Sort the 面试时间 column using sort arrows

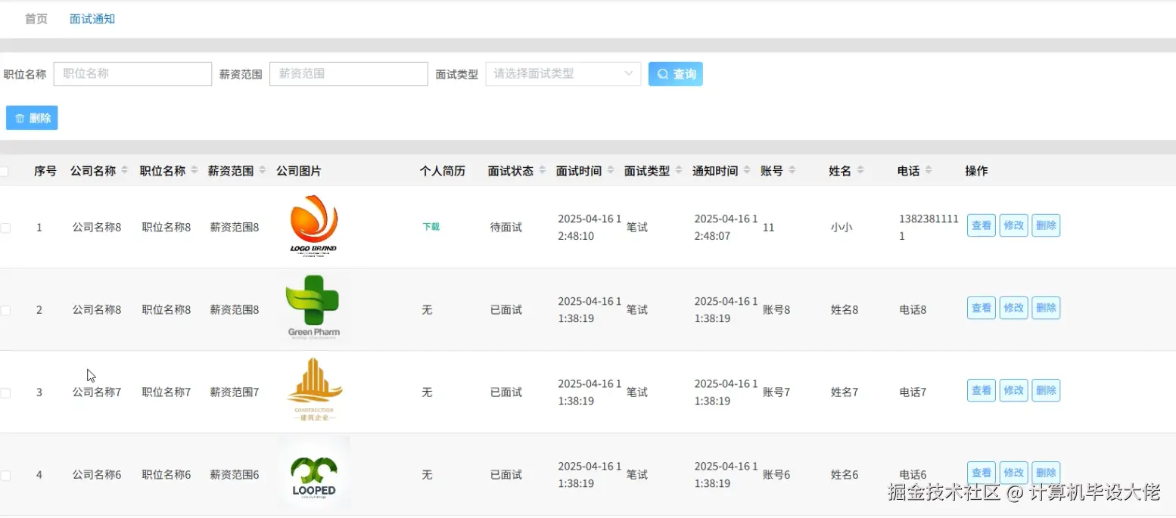(x=610, y=170)
